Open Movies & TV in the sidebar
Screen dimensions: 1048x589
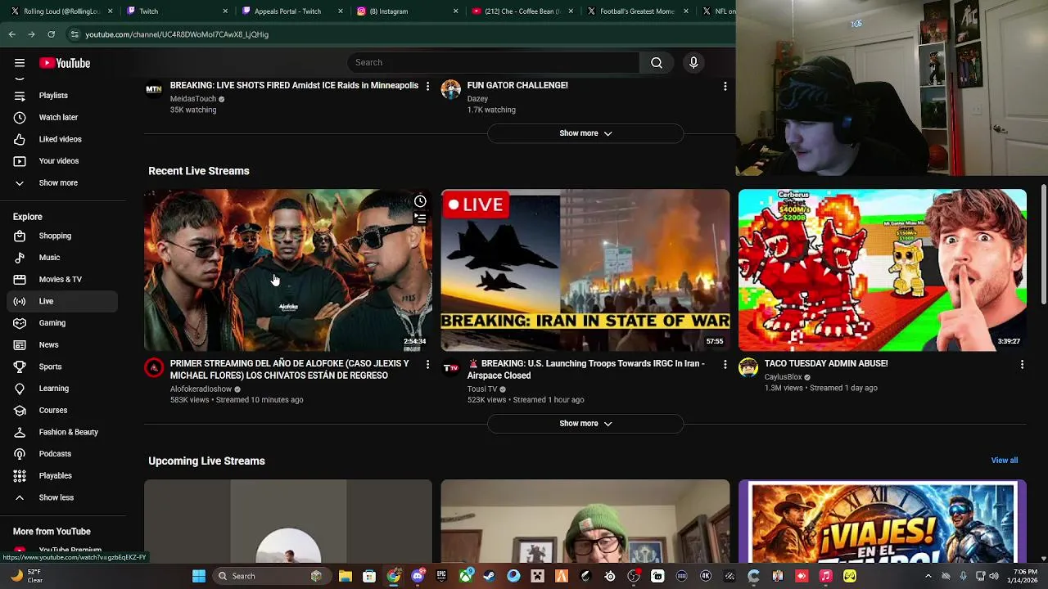pyautogui.click(x=61, y=279)
